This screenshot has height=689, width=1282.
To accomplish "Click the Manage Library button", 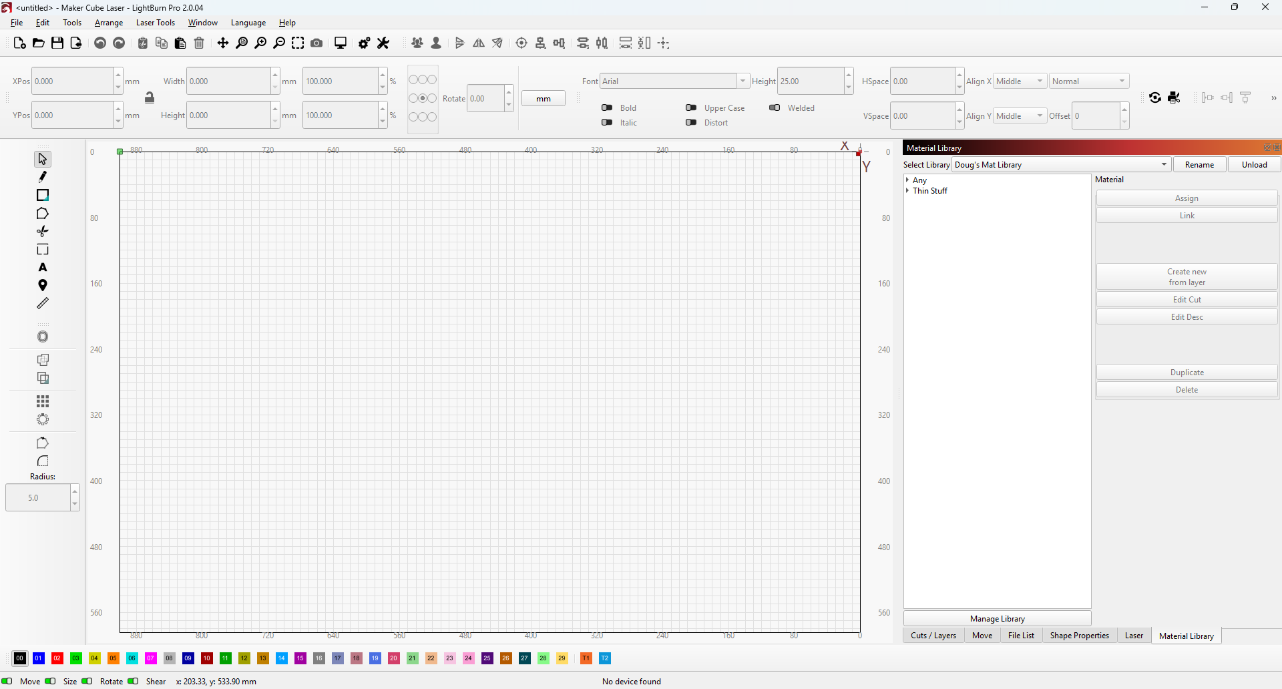I will (997, 619).
